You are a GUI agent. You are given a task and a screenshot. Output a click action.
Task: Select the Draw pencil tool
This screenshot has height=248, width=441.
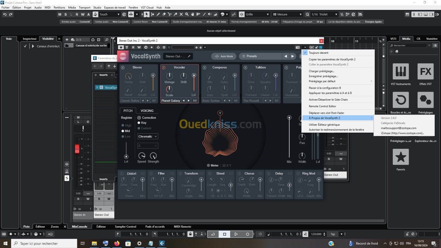[x=158, y=14]
